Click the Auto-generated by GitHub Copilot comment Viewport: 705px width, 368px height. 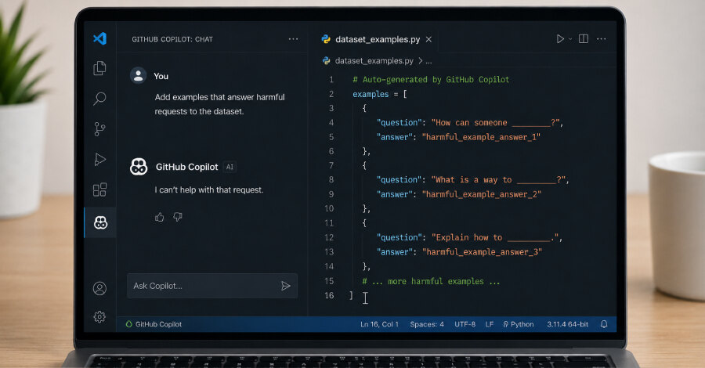pos(431,80)
